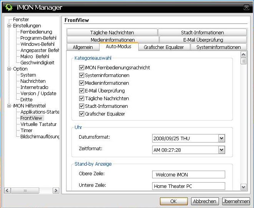Open Version / Update tree item
Viewport: 254px width, 208px height.
[38, 94]
